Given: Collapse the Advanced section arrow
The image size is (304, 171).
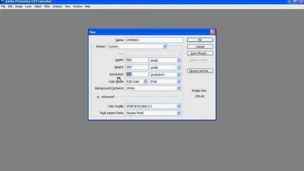Looking at the screenshot, I should 98,97.
